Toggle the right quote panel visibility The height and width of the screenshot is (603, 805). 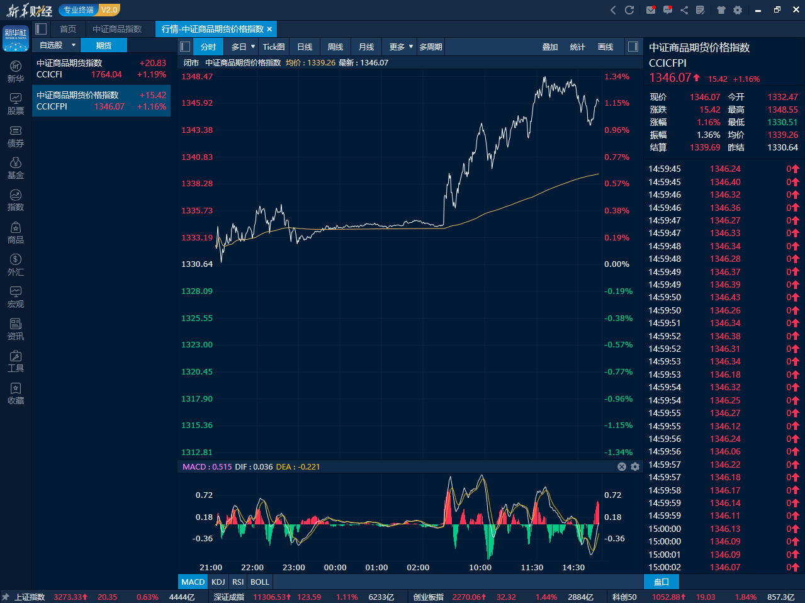[633, 47]
